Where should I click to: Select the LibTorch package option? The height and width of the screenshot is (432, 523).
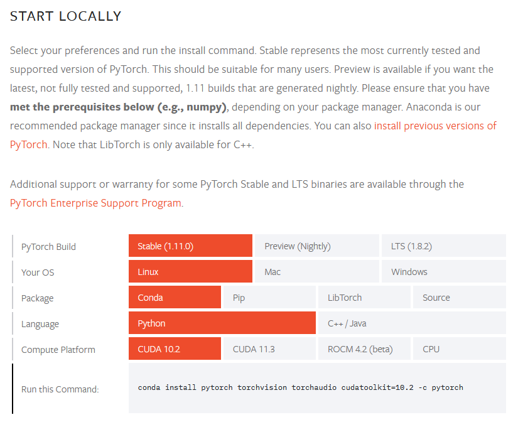point(364,298)
